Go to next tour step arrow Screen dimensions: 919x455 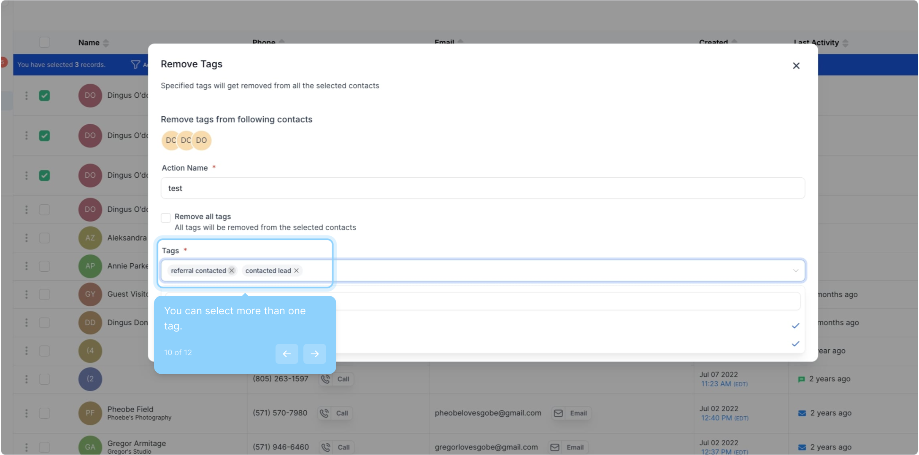tap(314, 353)
